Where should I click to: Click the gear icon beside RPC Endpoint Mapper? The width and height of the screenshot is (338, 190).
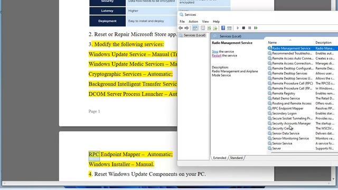[x=269, y=108]
